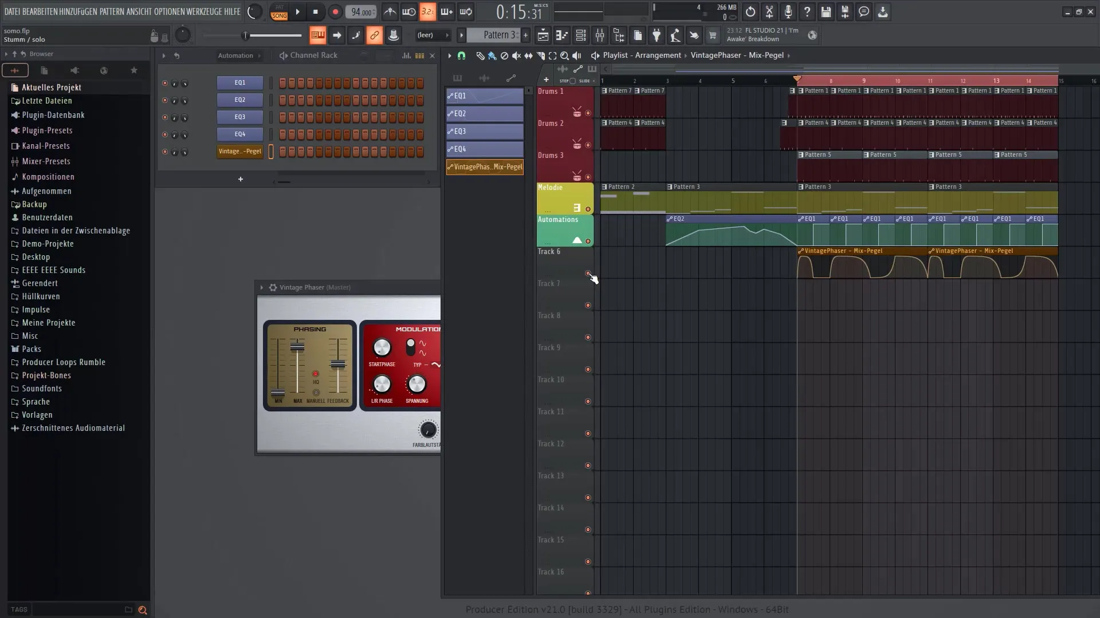
Task: Open the Piano roll view icon
Action: (x=562, y=35)
